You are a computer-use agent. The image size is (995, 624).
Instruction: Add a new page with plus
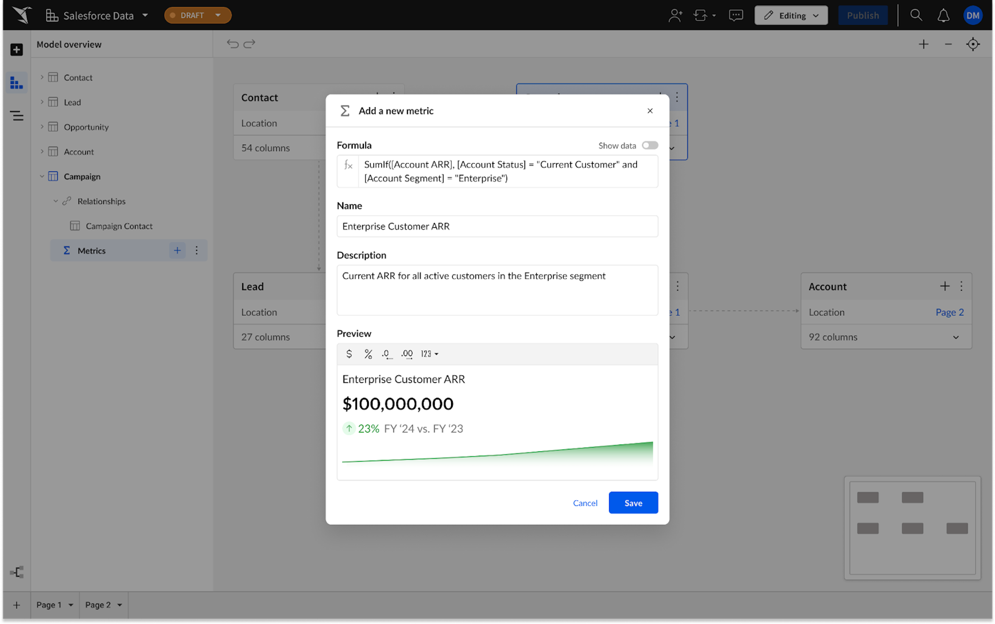point(17,605)
